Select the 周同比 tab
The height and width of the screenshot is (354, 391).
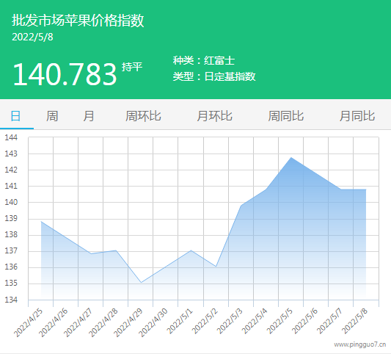286,116
